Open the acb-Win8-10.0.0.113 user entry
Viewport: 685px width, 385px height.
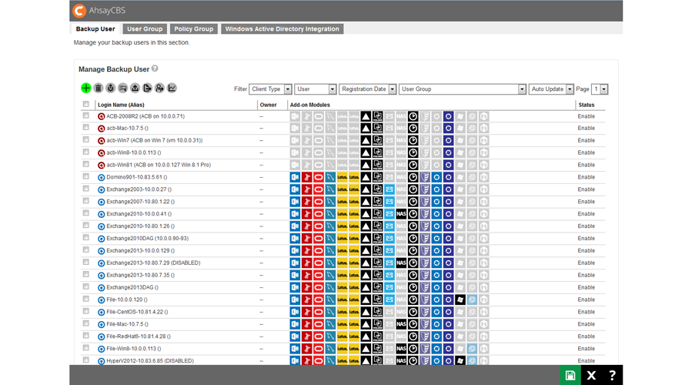[x=134, y=153]
